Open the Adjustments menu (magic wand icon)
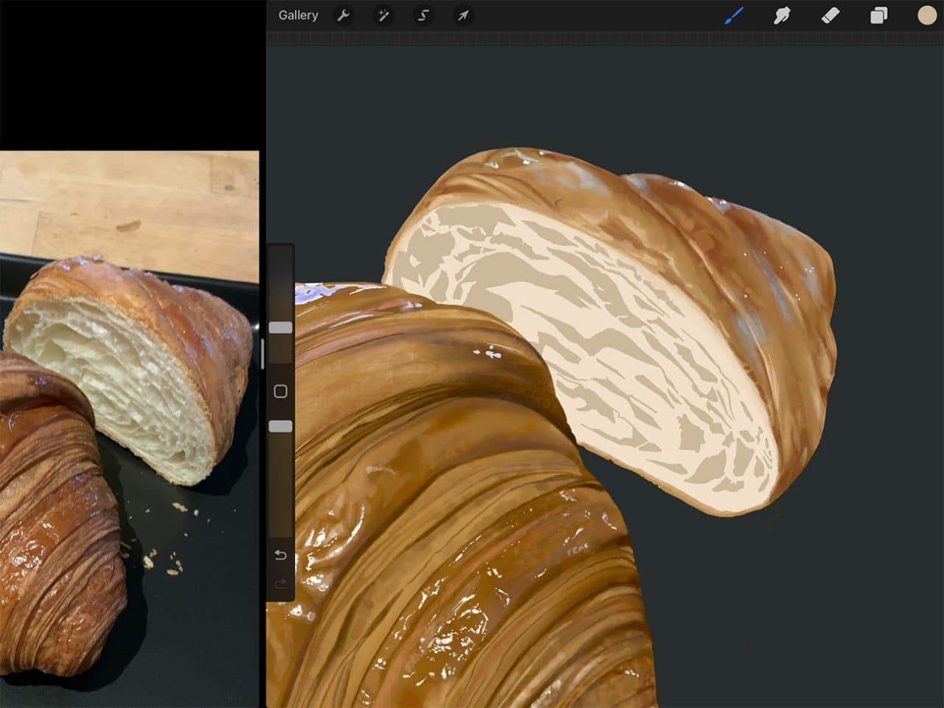Screen dimensions: 944x708 [383, 15]
